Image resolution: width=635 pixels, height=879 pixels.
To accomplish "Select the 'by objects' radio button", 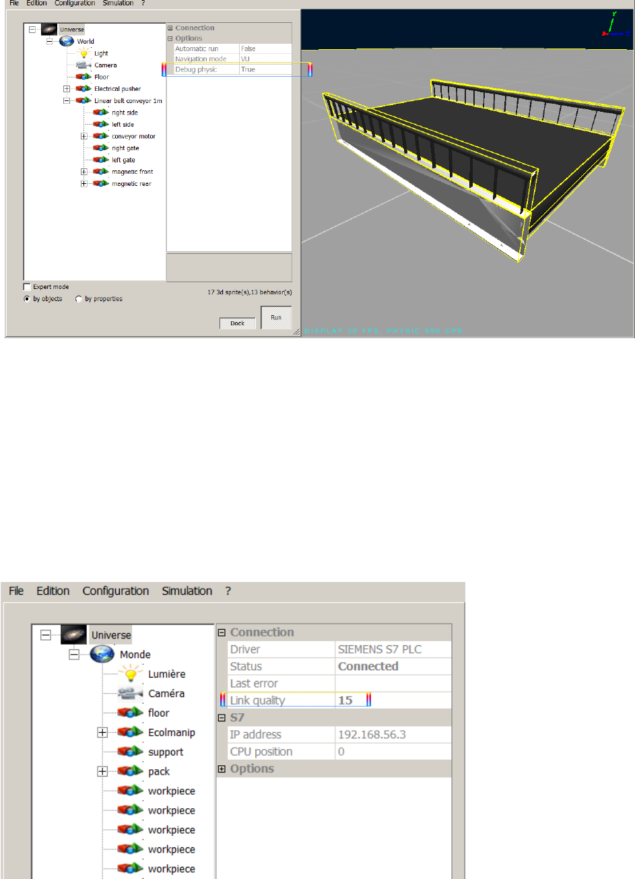I will pos(28,299).
